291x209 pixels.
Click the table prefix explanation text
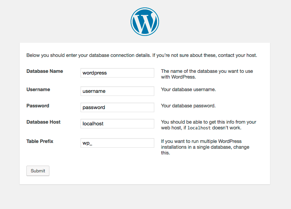coord(205,147)
